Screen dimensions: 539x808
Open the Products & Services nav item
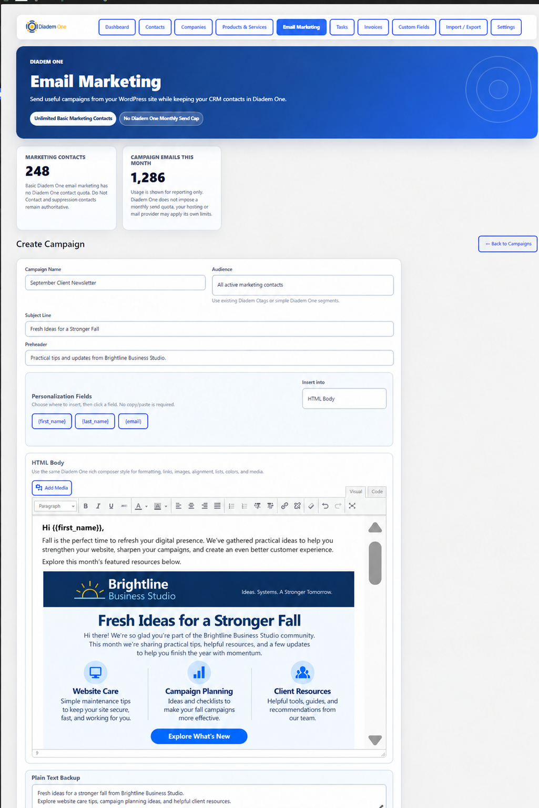coord(244,27)
